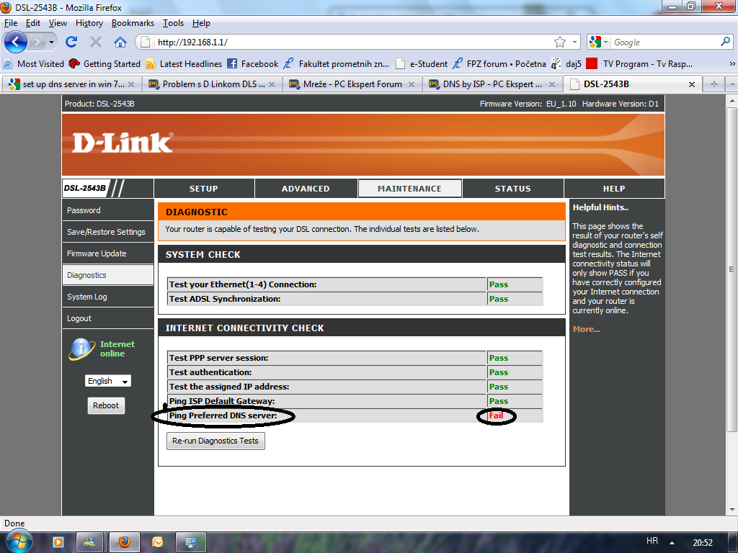738x553 pixels.
Task: Open Windows Media Player from taskbar
Action: [58, 542]
